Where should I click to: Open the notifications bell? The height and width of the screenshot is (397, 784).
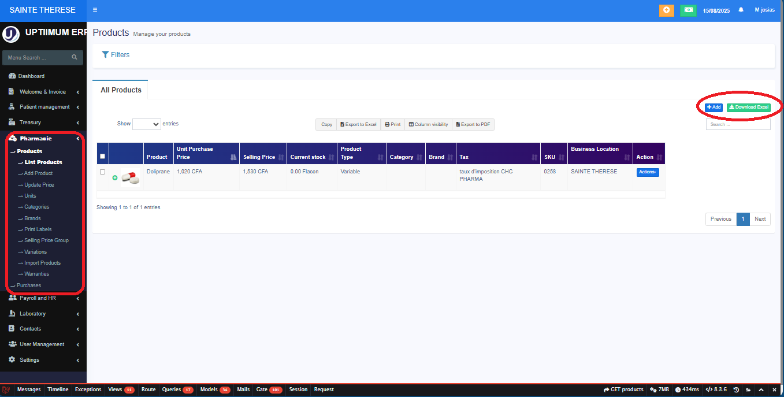[x=741, y=10]
